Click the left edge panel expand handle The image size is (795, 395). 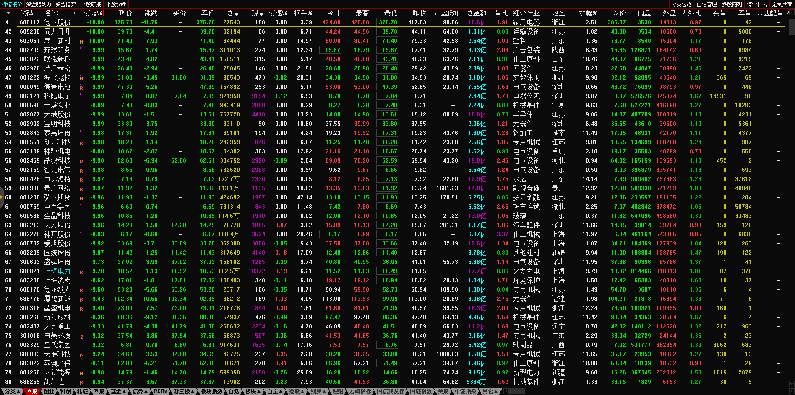[2, 197]
